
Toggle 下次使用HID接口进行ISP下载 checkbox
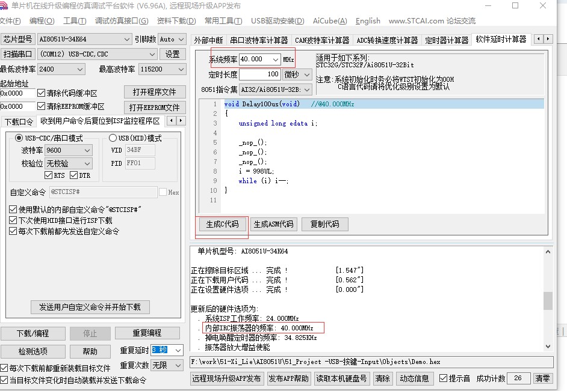(13, 220)
